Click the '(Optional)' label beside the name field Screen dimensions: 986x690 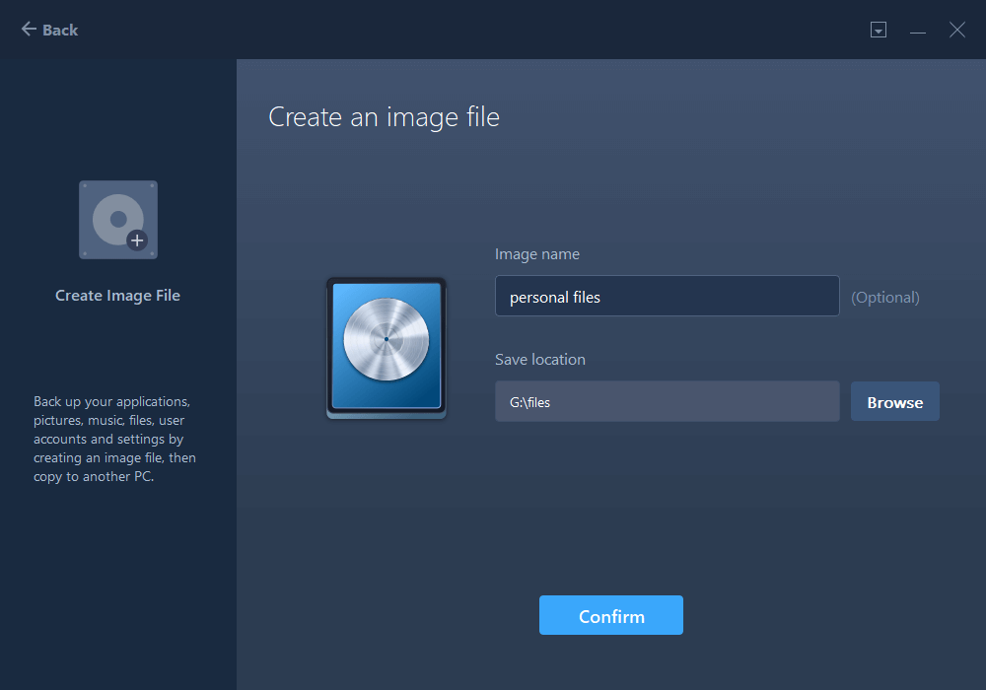tap(884, 296)
